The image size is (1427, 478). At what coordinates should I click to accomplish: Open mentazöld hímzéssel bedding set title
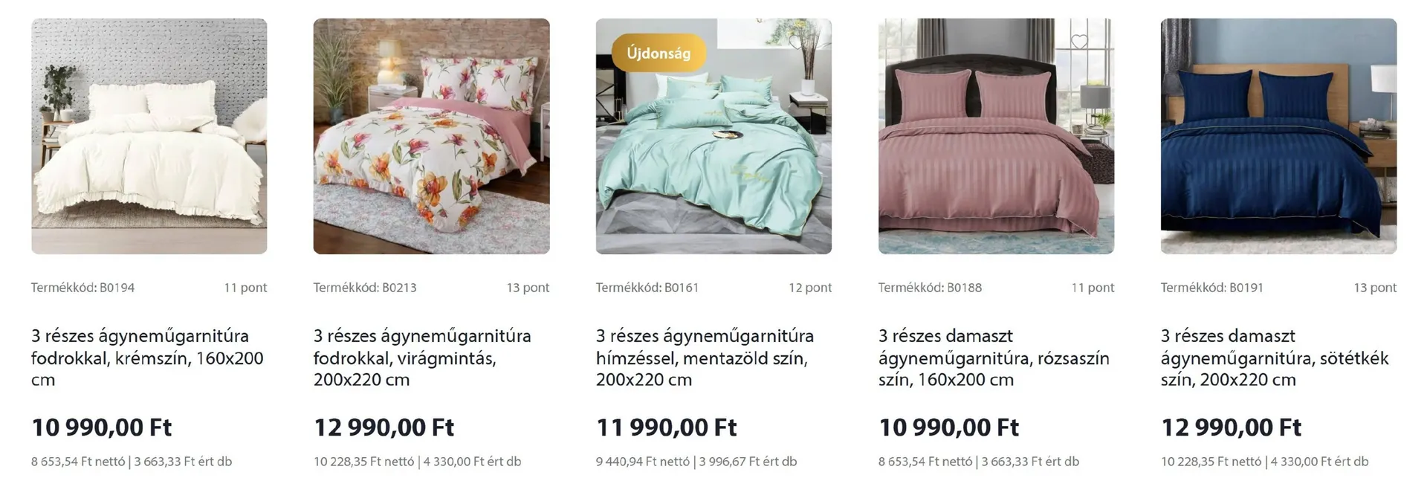[x=705, y=358]
